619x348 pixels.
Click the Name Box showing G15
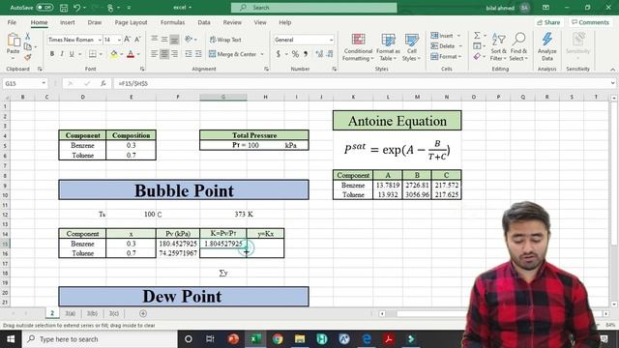(x=24, y=84)
